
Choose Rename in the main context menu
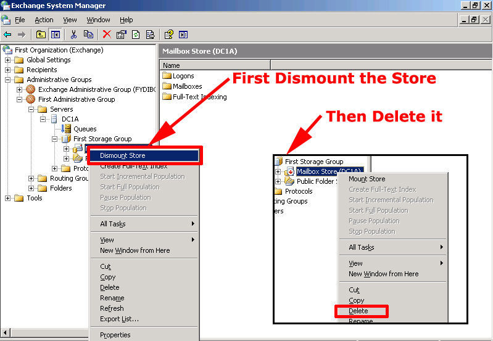coord(144,298)
